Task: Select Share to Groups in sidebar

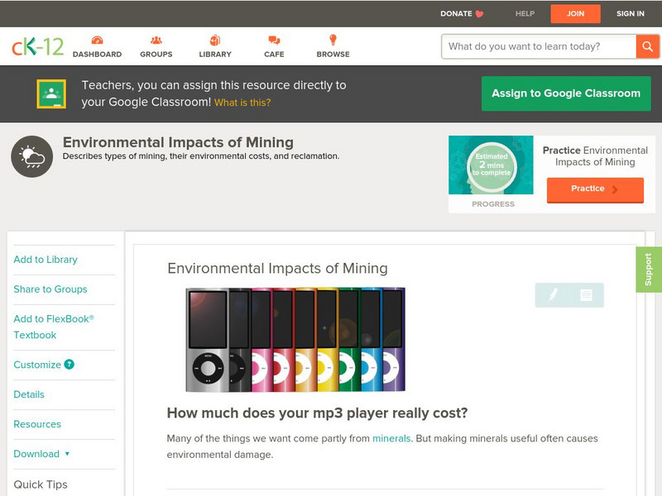Action: [50, 289]
